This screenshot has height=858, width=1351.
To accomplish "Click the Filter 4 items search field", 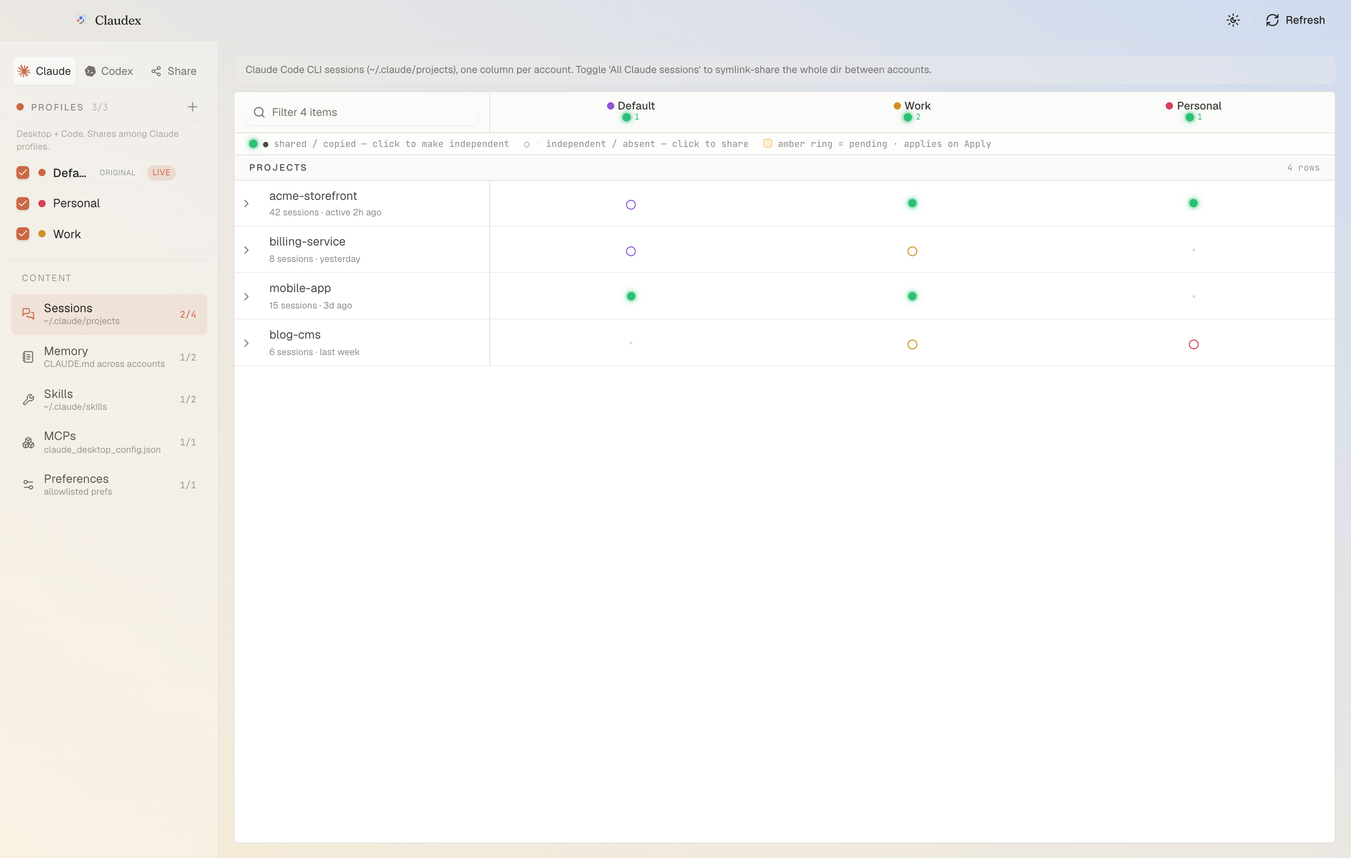I will [362, 112].
